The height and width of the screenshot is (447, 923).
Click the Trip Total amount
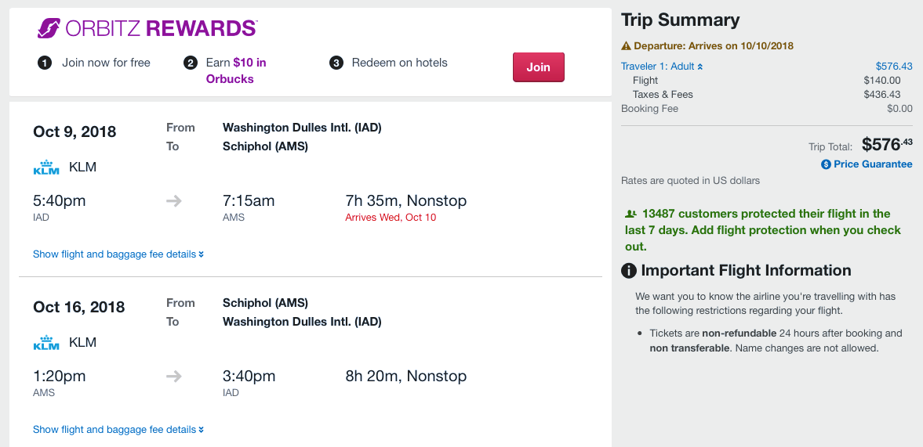(x=887, y=145)
